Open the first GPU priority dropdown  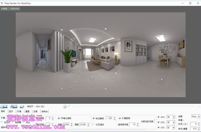pyautogui.click(x=171, y=117)
